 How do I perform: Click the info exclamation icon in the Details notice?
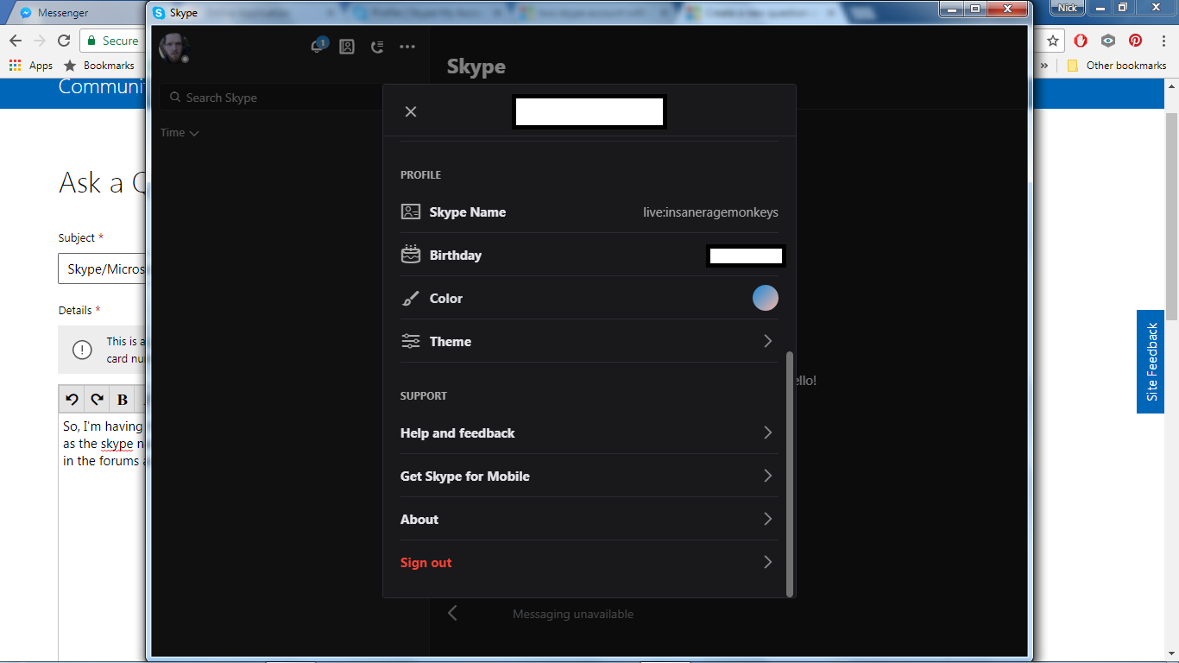pos(82,350)
